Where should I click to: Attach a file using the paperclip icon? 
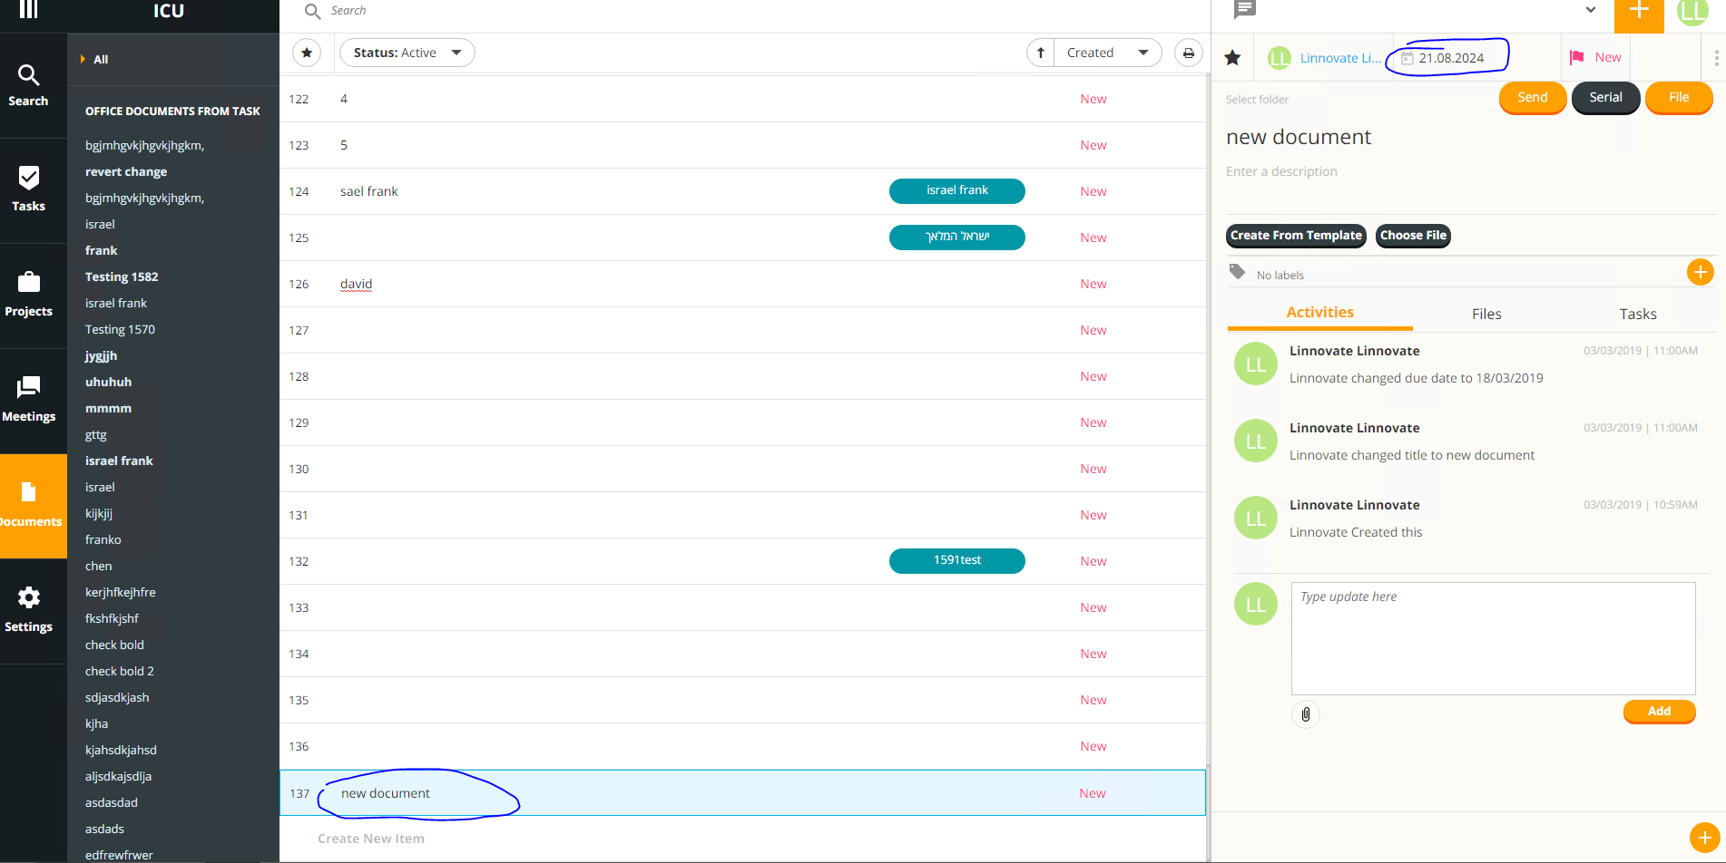[1306, 714]
